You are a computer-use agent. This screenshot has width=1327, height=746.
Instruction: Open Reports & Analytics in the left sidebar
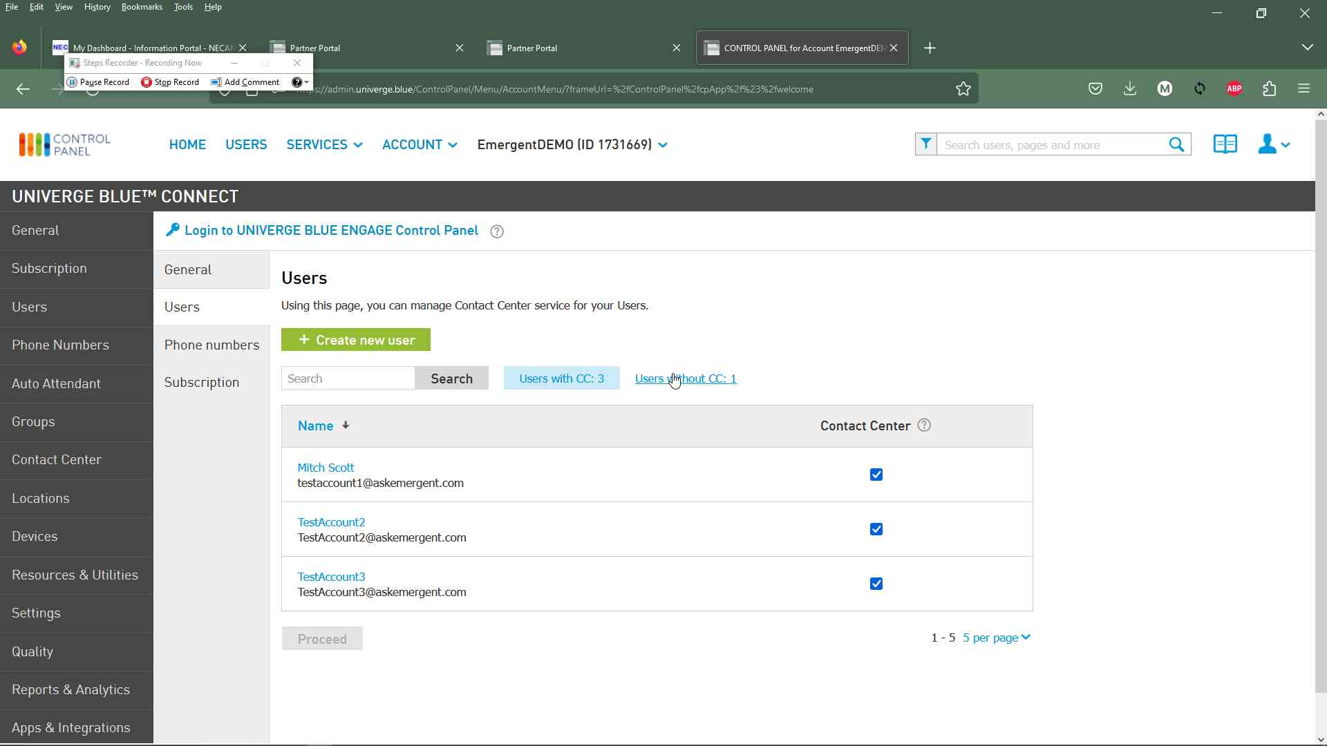click(76, 689)
